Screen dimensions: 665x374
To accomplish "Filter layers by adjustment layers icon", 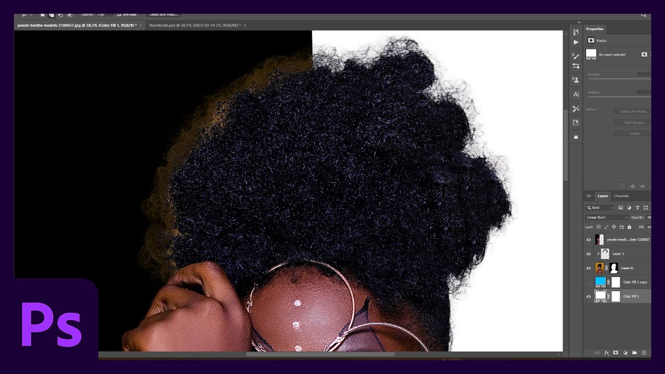I will (629, 207).
